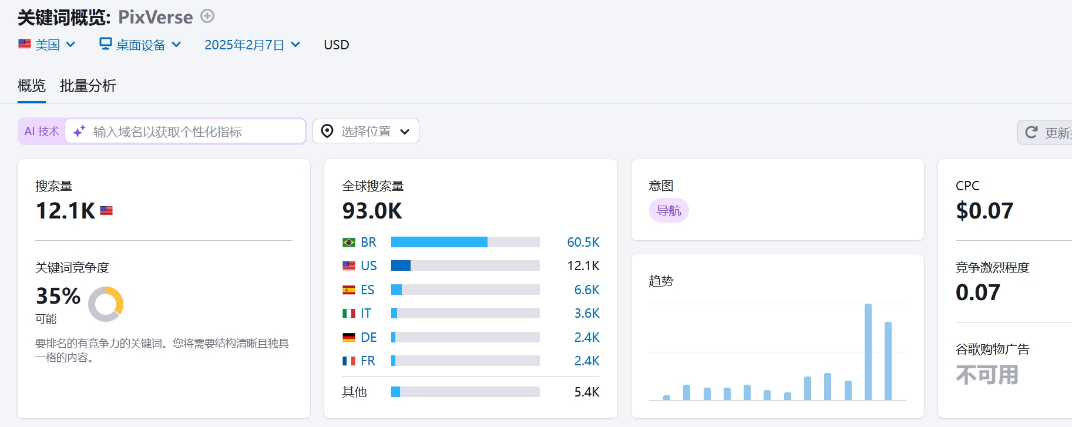Open the 选择位置 location dropdown
The image size is (1072, 427).
coord(366,131)
